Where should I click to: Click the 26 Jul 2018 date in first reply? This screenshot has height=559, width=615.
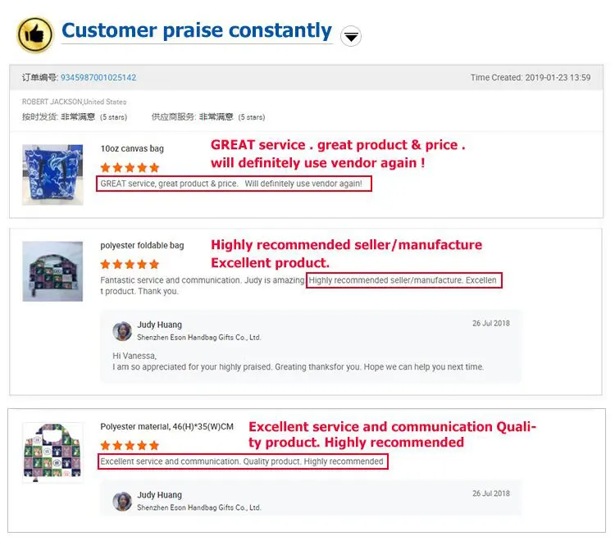[x=490, y=323]
